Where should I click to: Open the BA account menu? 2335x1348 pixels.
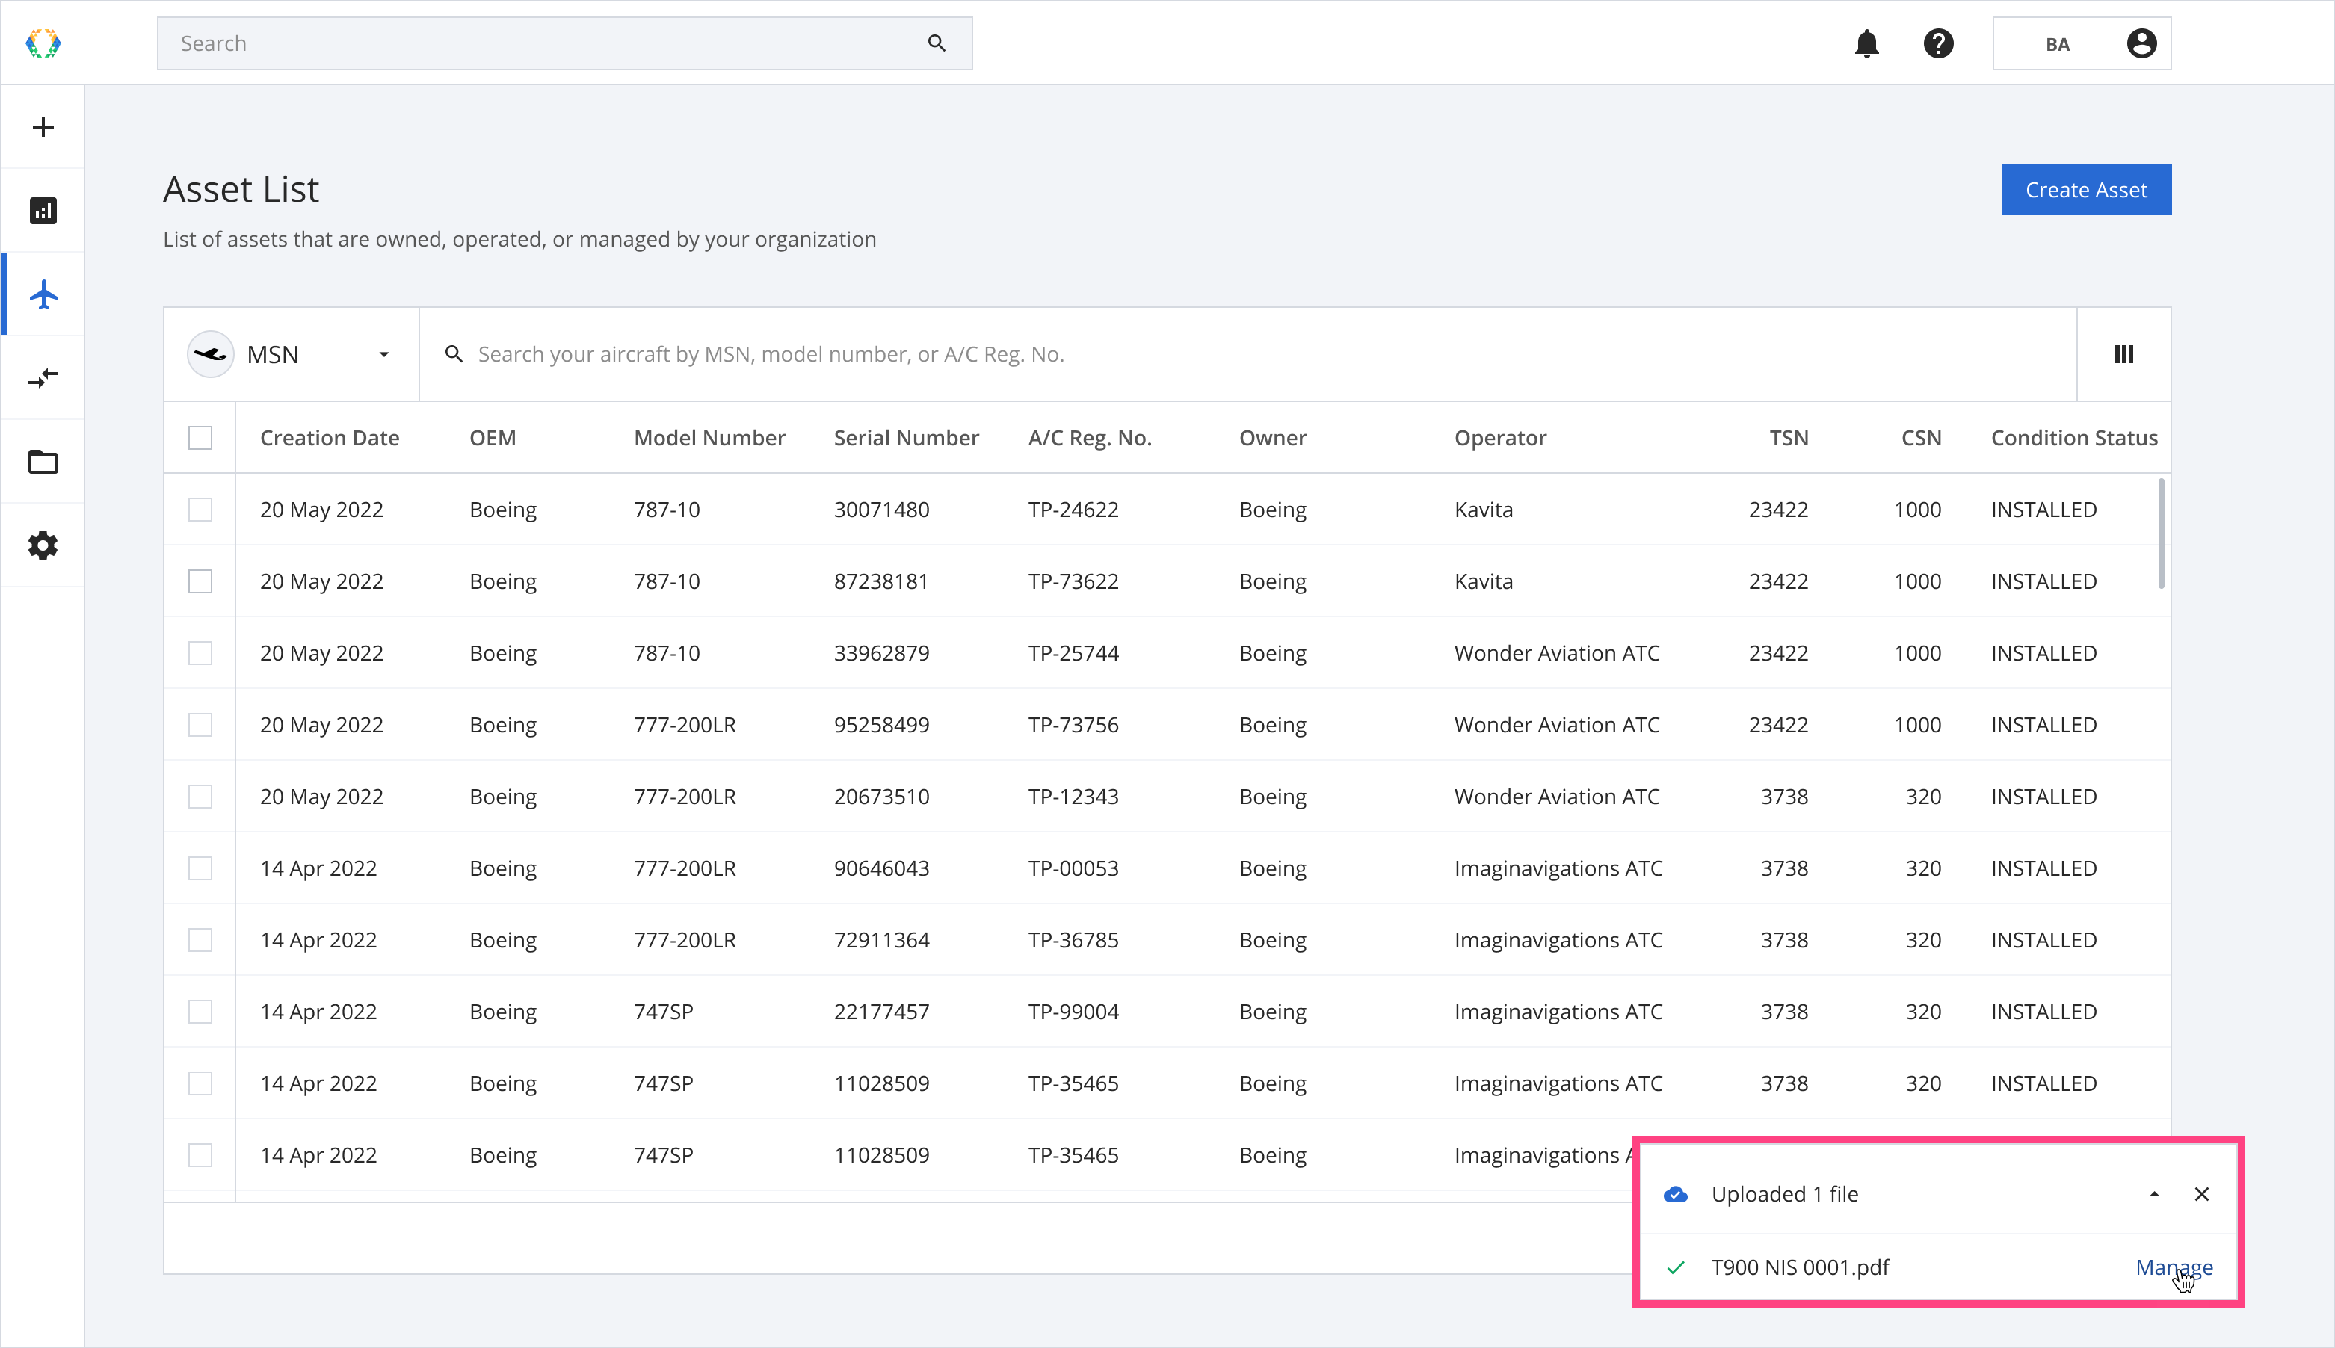point(2082,43)
